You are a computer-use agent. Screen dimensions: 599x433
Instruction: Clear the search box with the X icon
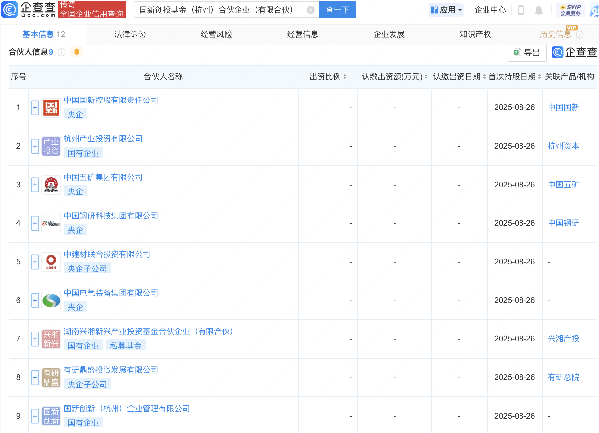pos(310,10)
